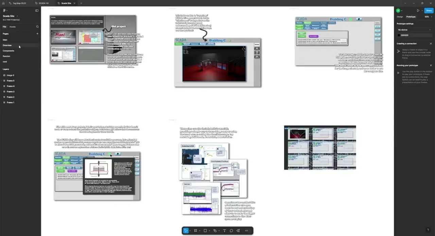Viewport: 435px width, 236px height.
Task: Open Frame tool options arrow
Action: click(x=199, y=231)
